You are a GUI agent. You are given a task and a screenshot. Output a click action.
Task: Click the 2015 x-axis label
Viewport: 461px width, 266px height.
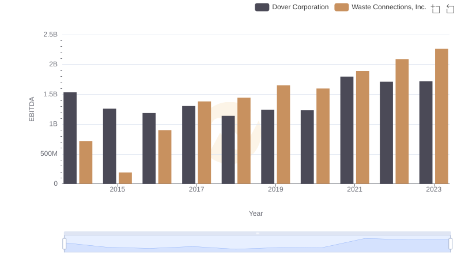coord(118,189)
